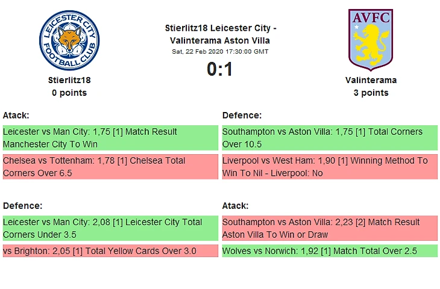440x289 pixels.
Task: Select Liverpool Win To Nil bet row
Action: click(x=330, y=167)
